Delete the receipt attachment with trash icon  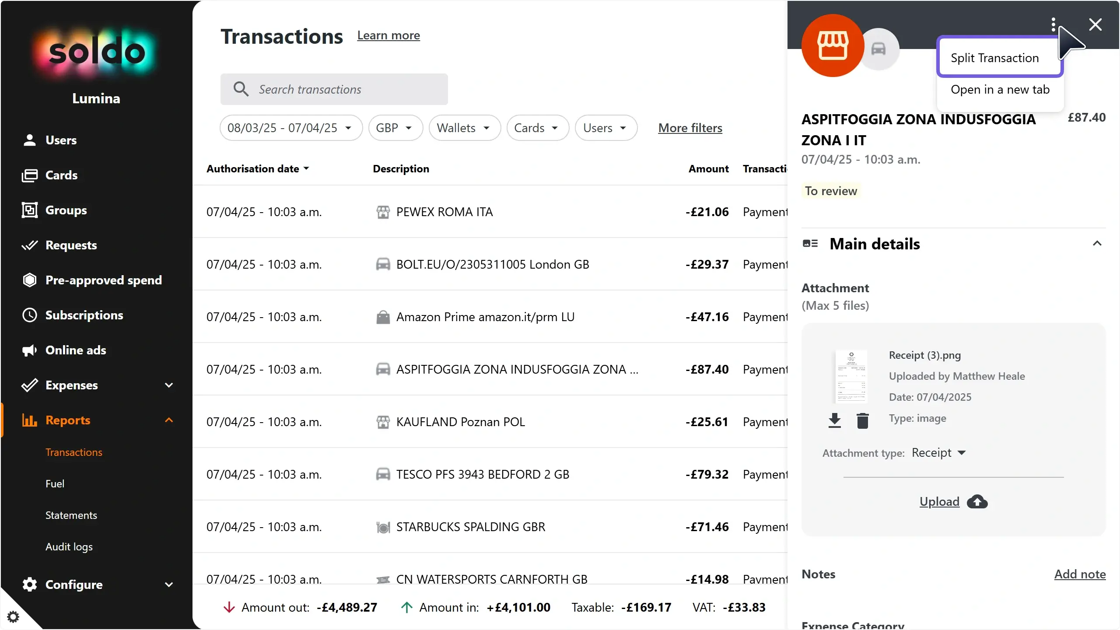click(862, 420)
